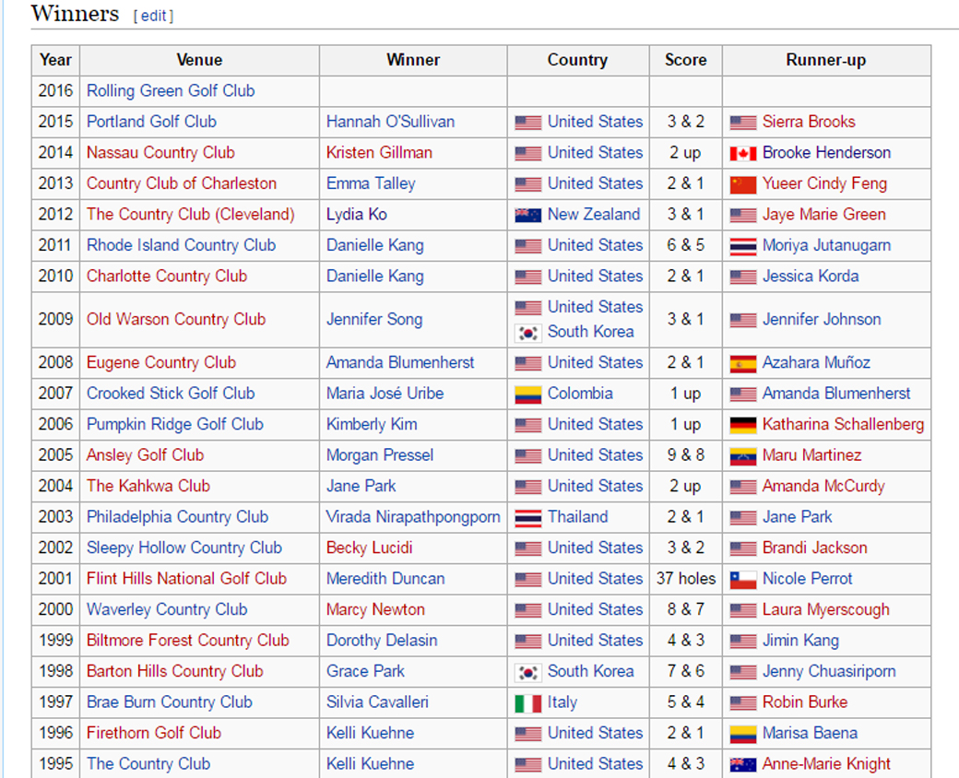
Task: Open the Brae Burn Country Club link
Action: coord(170,702)
